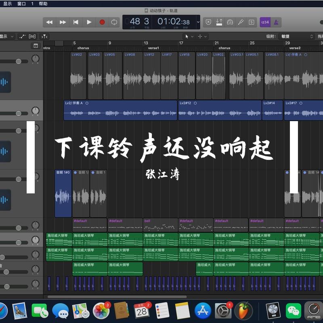Select the LV#08.1 audio region
The height and width of the screenshot is (323, 323).
pos(274,76)
